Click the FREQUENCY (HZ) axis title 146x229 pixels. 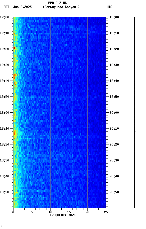63,215
